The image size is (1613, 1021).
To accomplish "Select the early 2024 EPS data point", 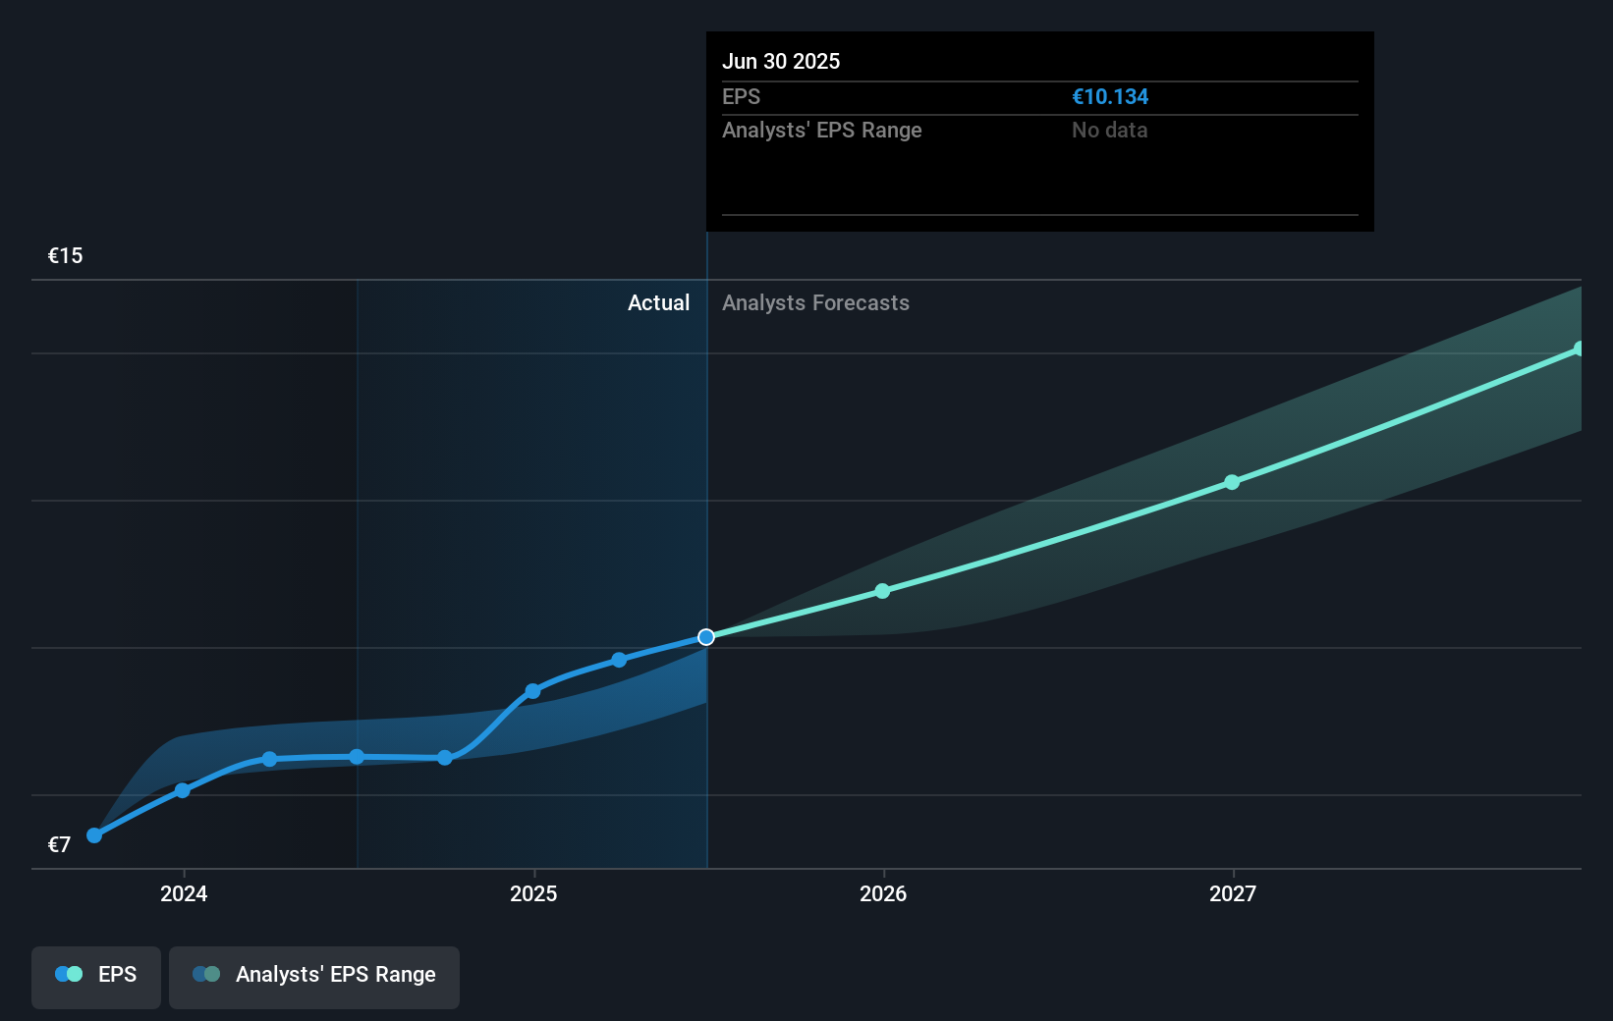I will pyautogui.click(x=183, y=790).
